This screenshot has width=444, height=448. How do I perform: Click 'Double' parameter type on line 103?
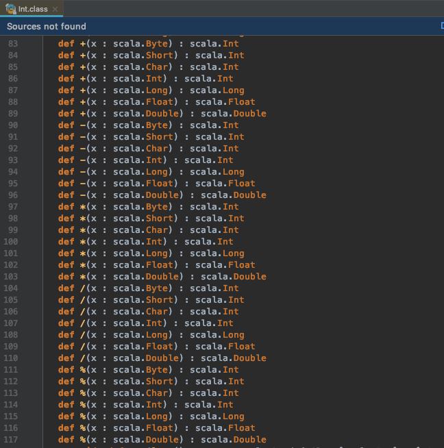tap(162, 277)
